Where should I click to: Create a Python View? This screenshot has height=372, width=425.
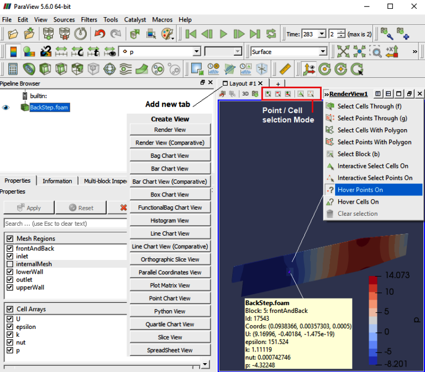click(170, 311)
